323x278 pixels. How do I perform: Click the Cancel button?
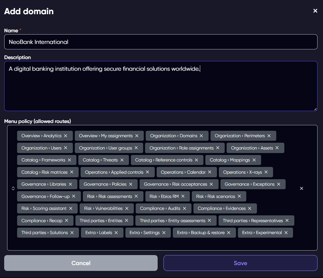81,263
